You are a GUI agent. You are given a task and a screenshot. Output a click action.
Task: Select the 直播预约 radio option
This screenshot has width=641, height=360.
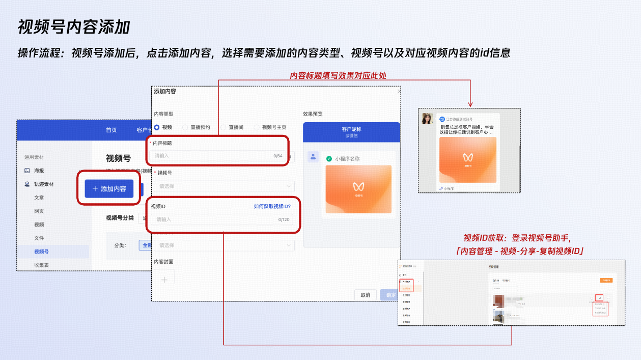tap(185, 127)
